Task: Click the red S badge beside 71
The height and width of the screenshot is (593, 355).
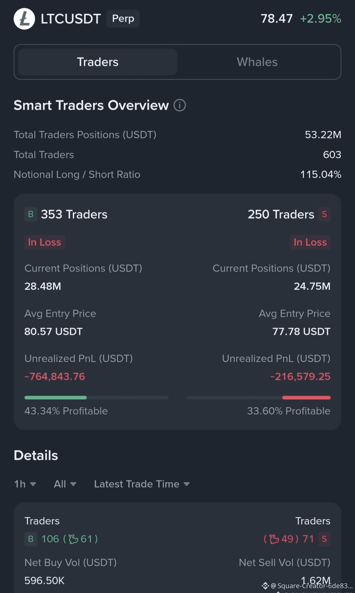Action: point(324,539)
